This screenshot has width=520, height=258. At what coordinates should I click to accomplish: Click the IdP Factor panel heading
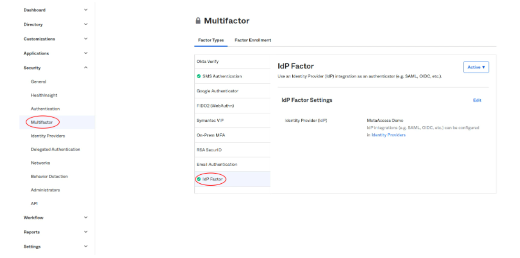296,66
